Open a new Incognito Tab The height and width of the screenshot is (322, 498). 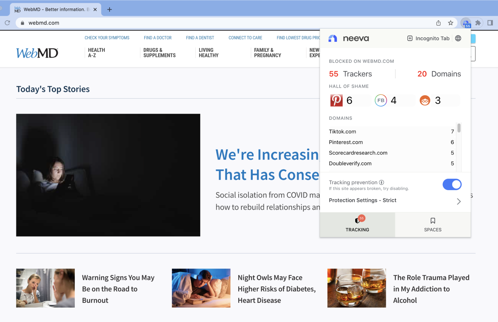(429, 38)
